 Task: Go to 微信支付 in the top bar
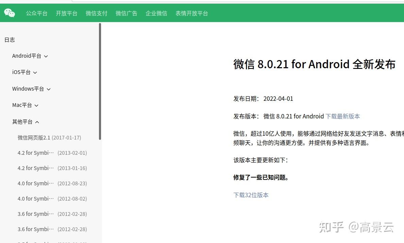point(96,13)
